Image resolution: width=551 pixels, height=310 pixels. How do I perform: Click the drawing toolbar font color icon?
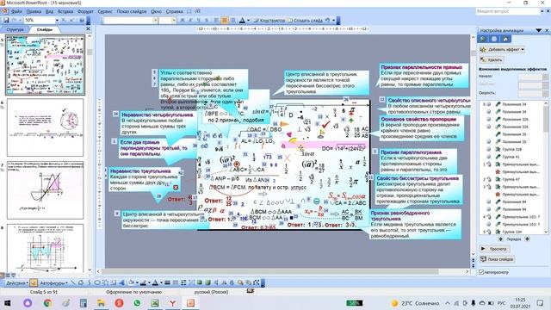(155, 282)
